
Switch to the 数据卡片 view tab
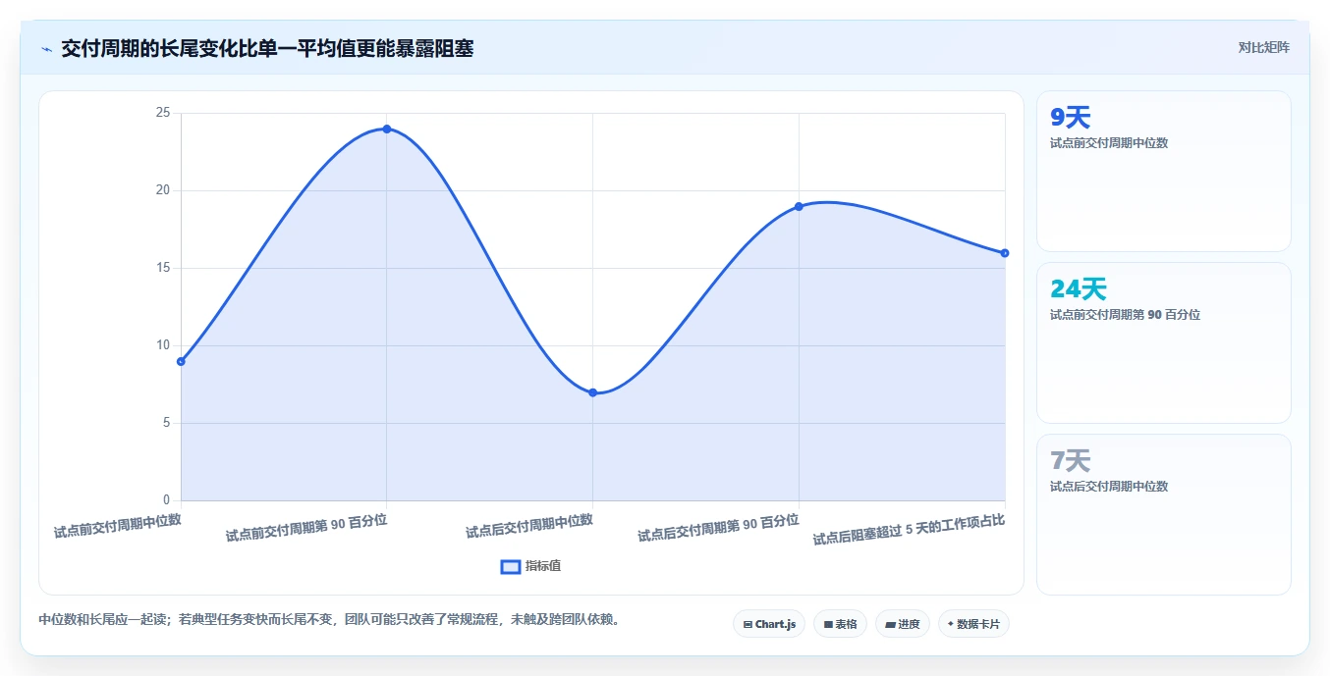coord(973,624)
